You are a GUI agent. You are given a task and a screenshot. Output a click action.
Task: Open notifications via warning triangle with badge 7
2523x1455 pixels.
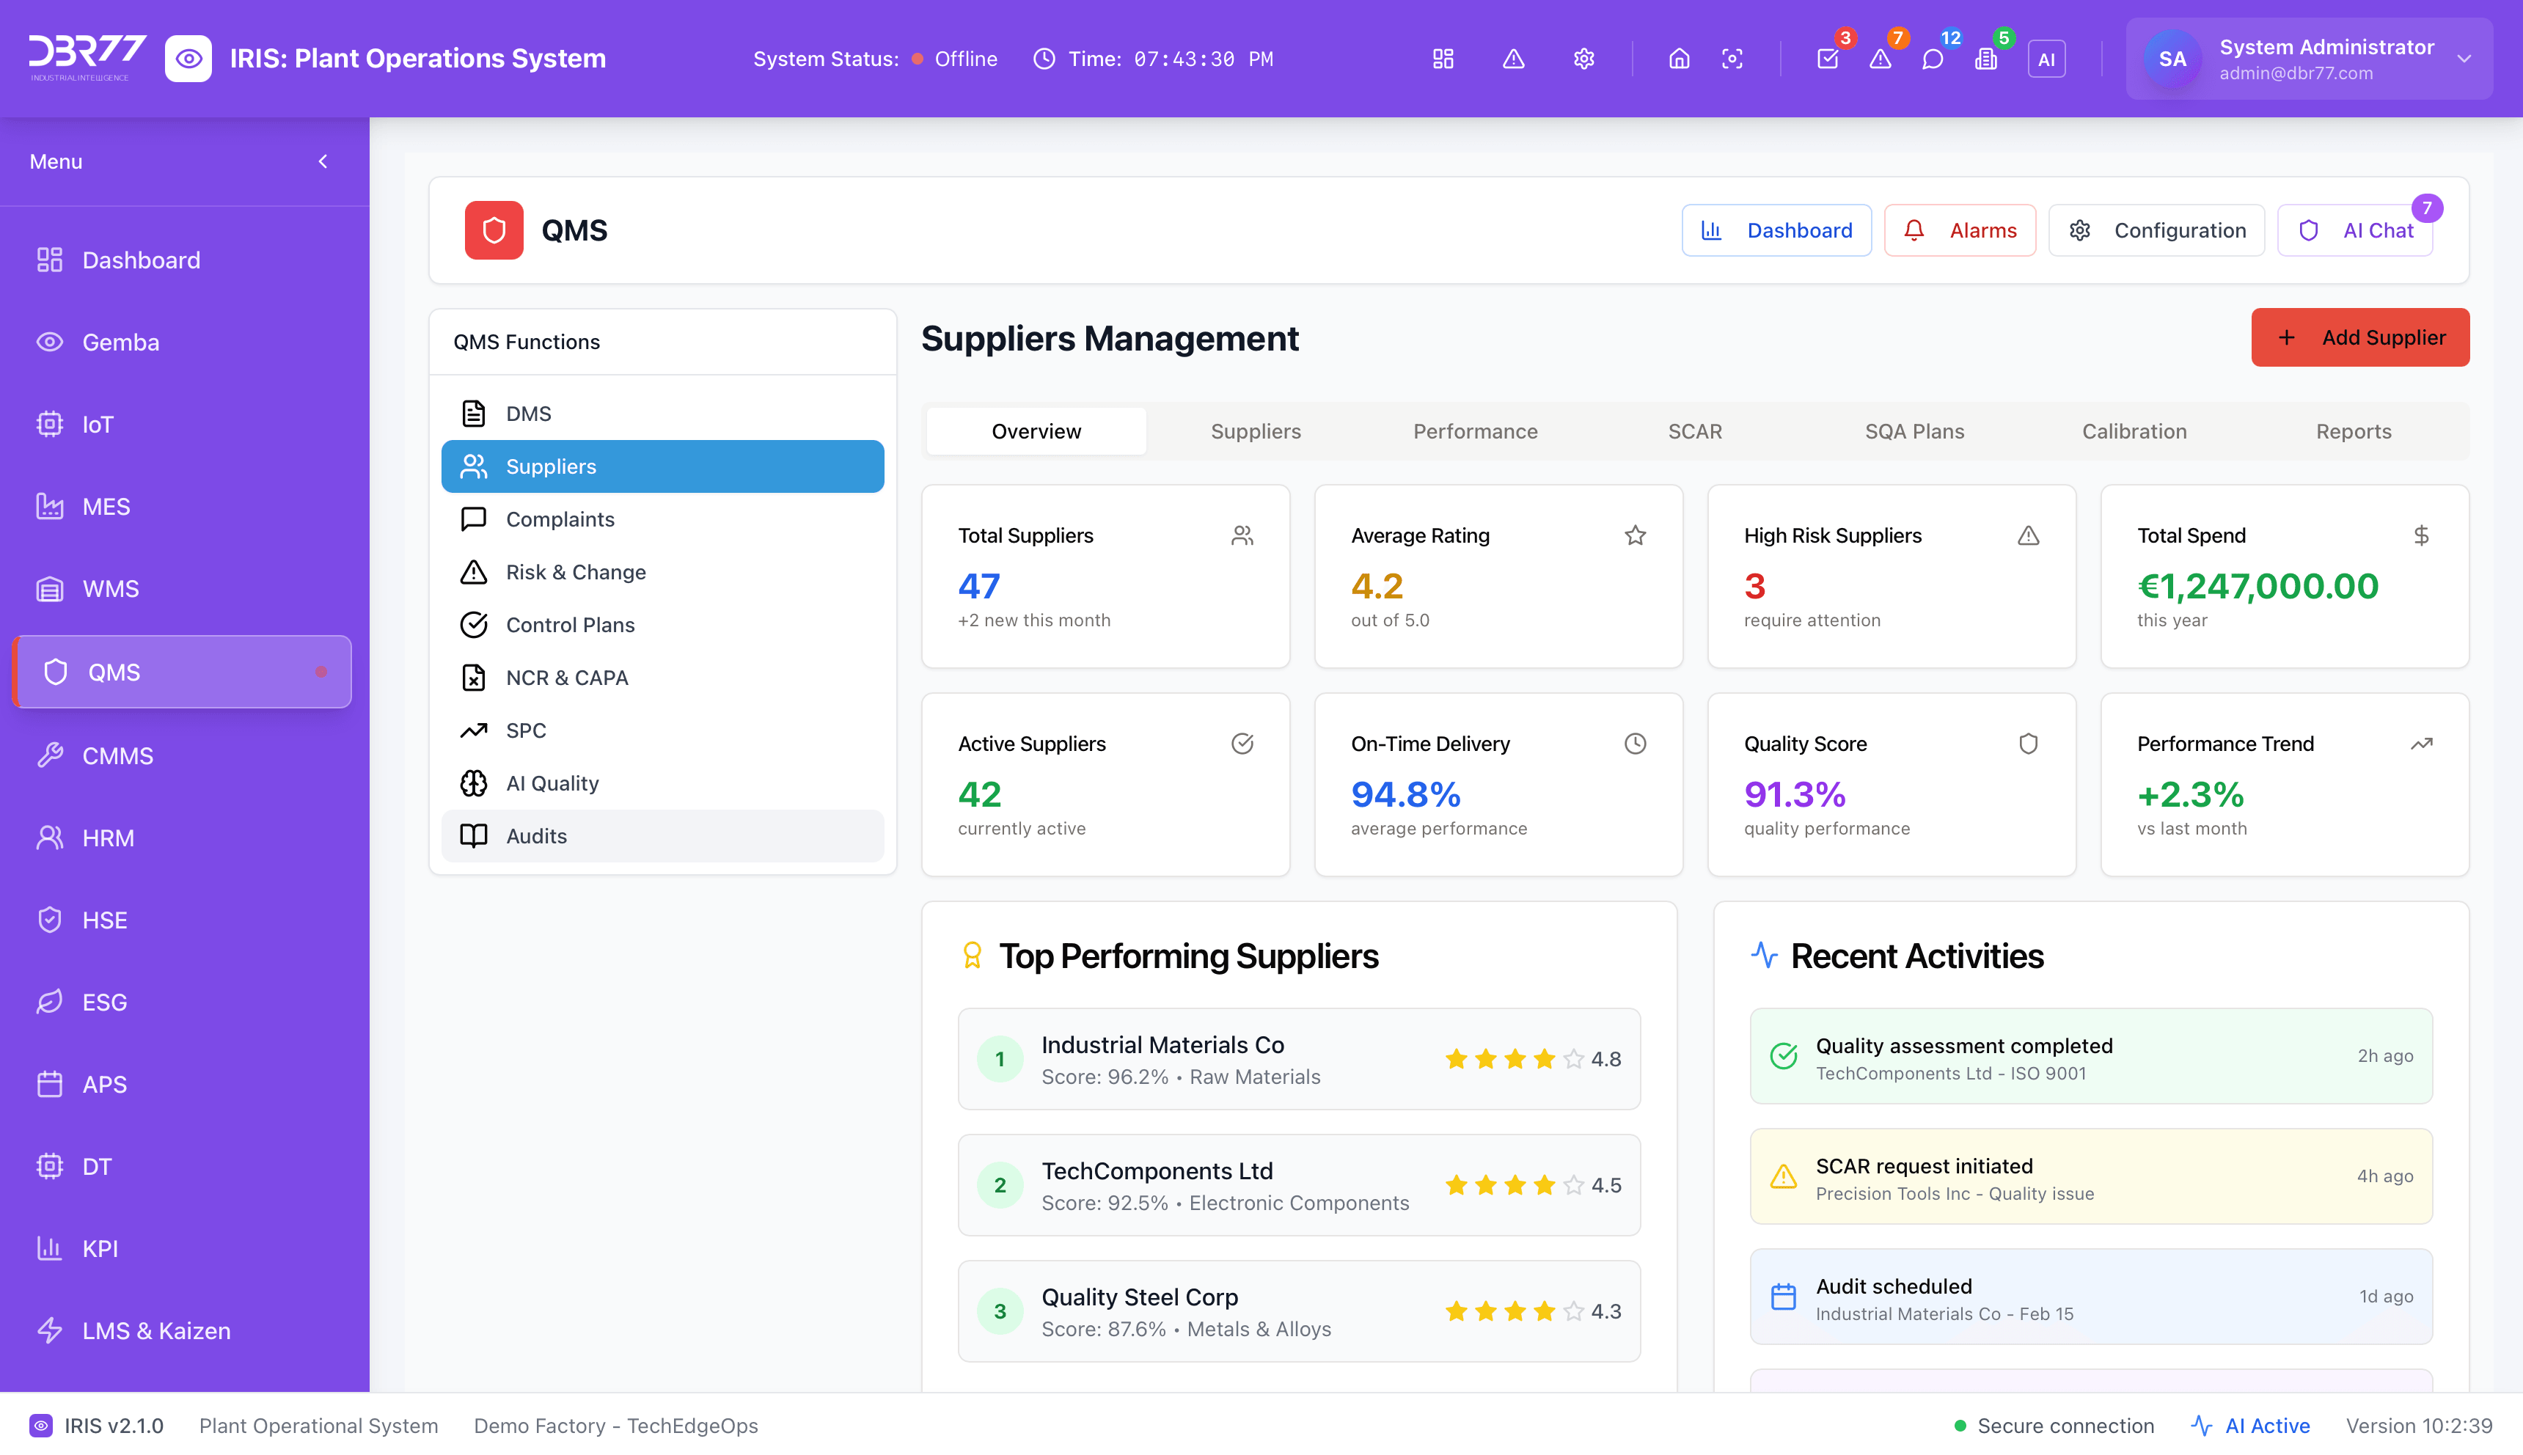pos(1880,59)
